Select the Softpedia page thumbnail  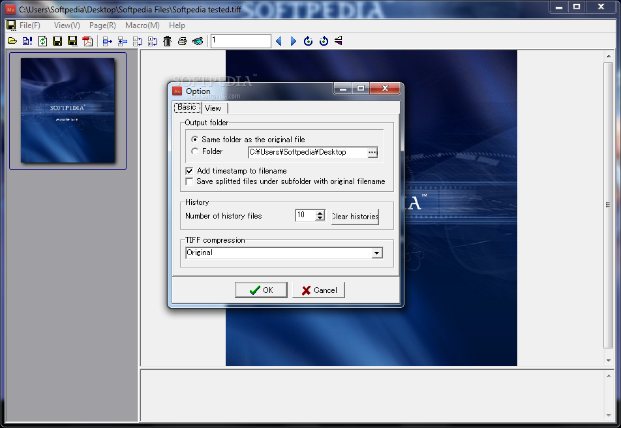pyautogui.click(x=68, y=110)
